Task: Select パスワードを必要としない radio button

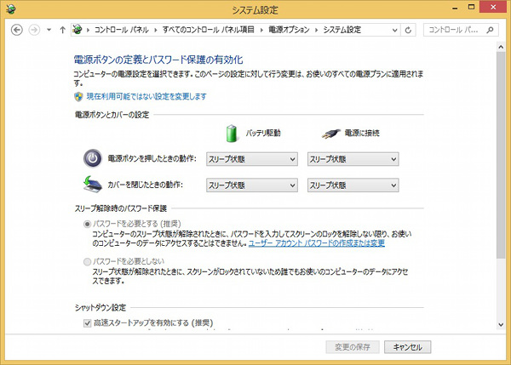Action: pos(87,262)
